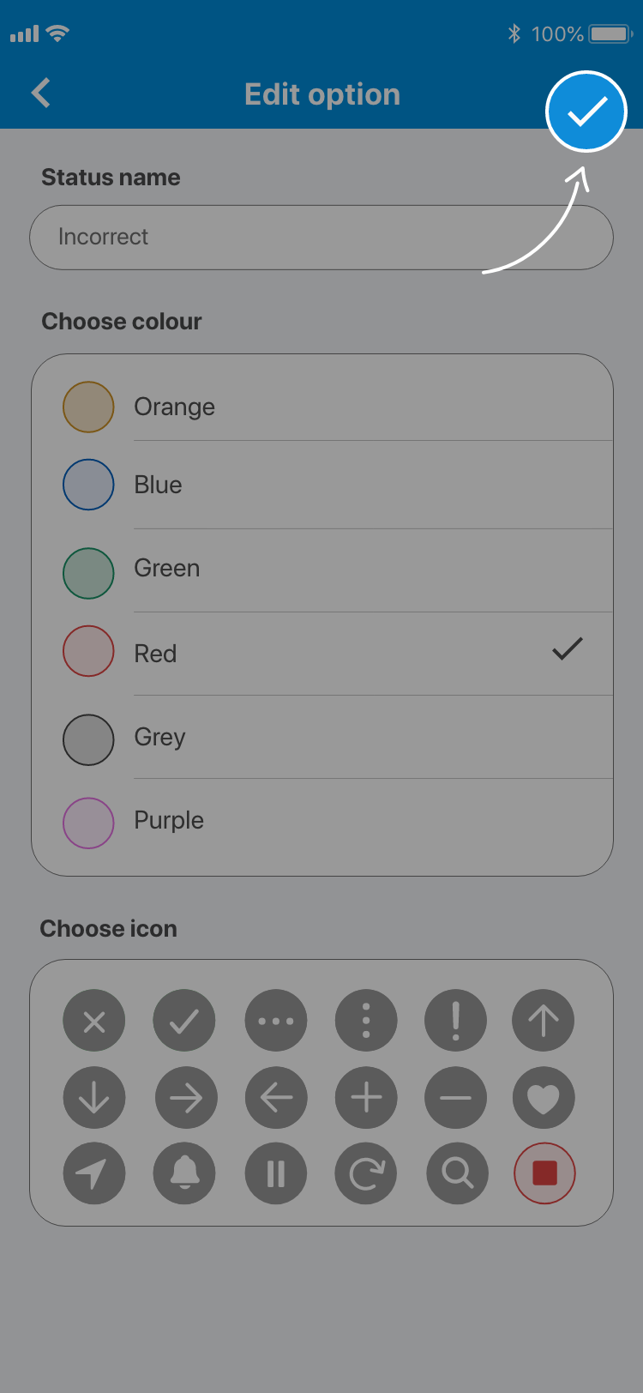Choose the navigation arrow icon
643x1393 pixels.
coord(94,1173)
